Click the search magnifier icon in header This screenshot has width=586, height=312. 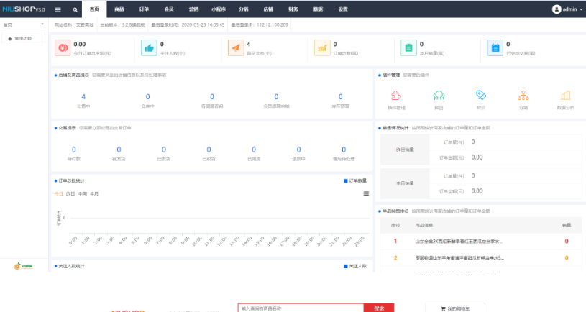click(x=75, y=9)
